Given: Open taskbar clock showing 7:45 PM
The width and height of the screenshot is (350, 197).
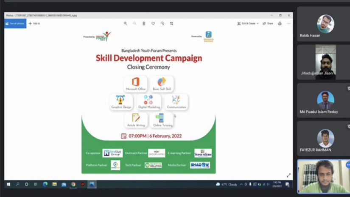Looking at the screenshot, I should [277, 184].
